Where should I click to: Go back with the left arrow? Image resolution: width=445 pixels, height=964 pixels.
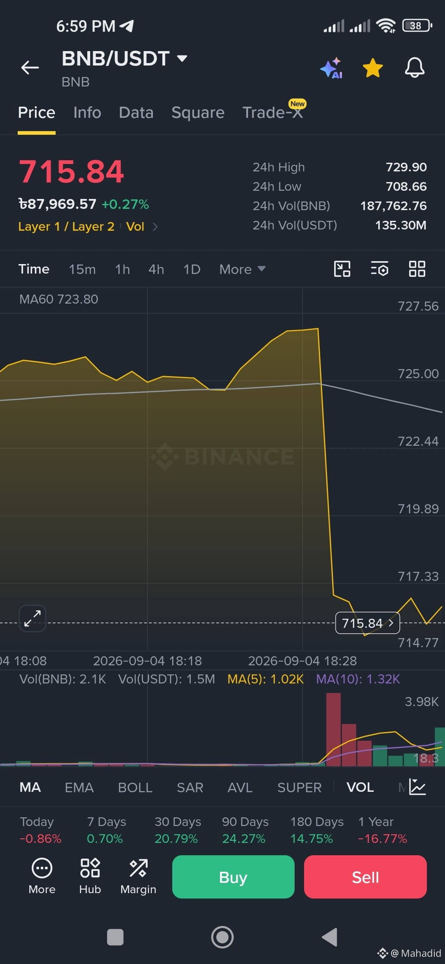tap(30, 68)
